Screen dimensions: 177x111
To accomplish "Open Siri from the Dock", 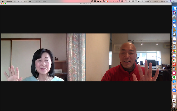I will pos(174,13).
